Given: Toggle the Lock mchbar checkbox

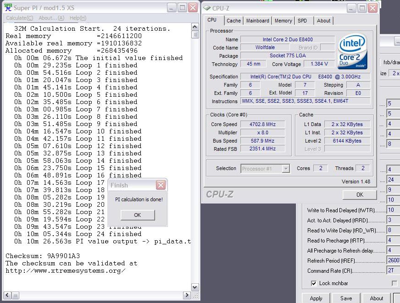Looking at the screenshot, I should pos(314,283).
